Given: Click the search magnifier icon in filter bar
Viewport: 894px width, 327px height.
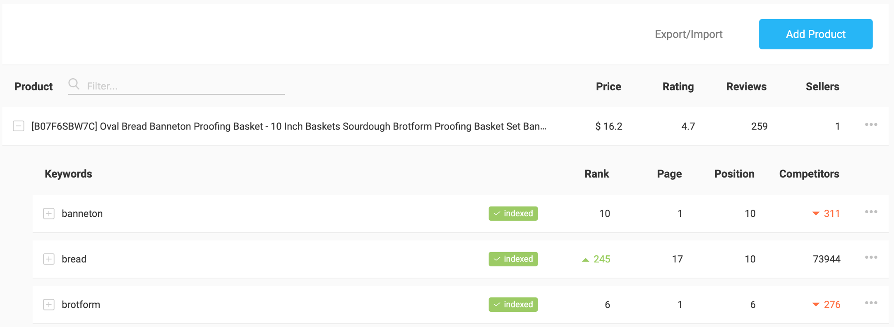Looking at the screenshot, I should coord(74,84).
